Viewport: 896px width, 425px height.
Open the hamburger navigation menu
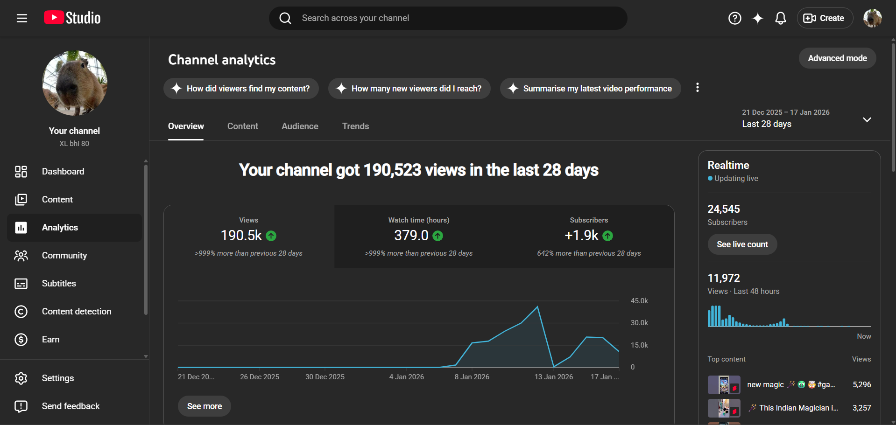tap(21, 18)
